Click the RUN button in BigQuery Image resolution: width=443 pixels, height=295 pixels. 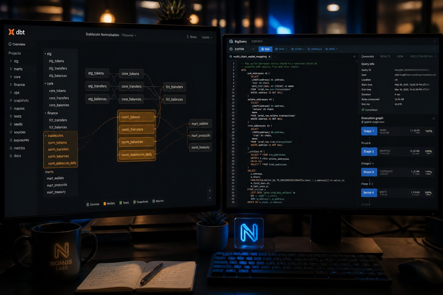tap(265, 49)
